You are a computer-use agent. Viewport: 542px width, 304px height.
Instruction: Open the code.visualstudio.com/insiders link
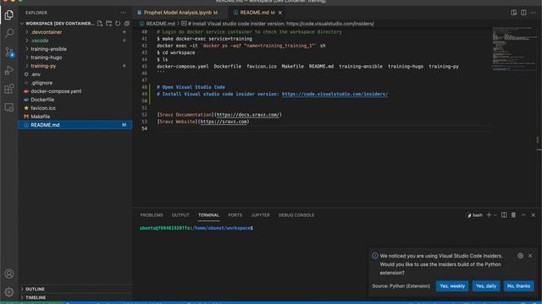point(335,94)
